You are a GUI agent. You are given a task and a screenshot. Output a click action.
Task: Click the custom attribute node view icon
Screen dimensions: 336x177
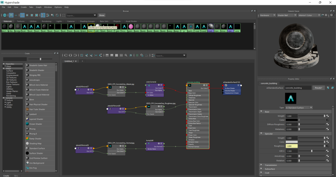[x=121, y=55]
